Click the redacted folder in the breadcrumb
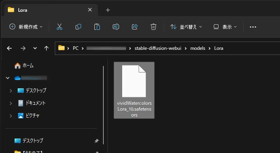Screen dimensions: 280x153 click(x=106, y=48)
